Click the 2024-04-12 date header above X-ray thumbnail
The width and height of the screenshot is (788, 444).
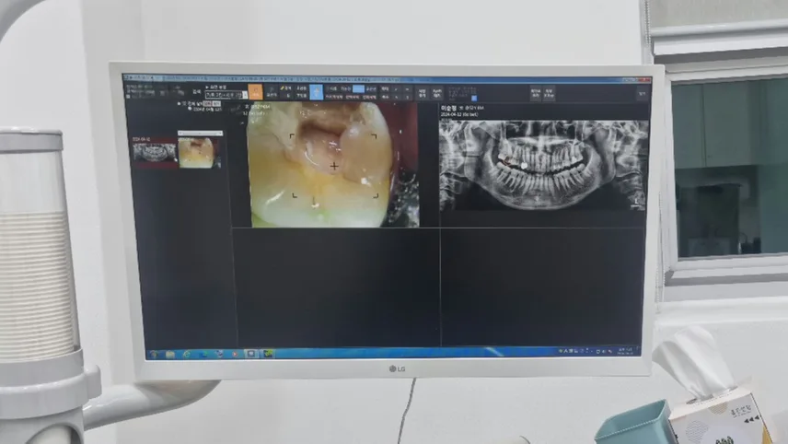[x=141, y=139]
